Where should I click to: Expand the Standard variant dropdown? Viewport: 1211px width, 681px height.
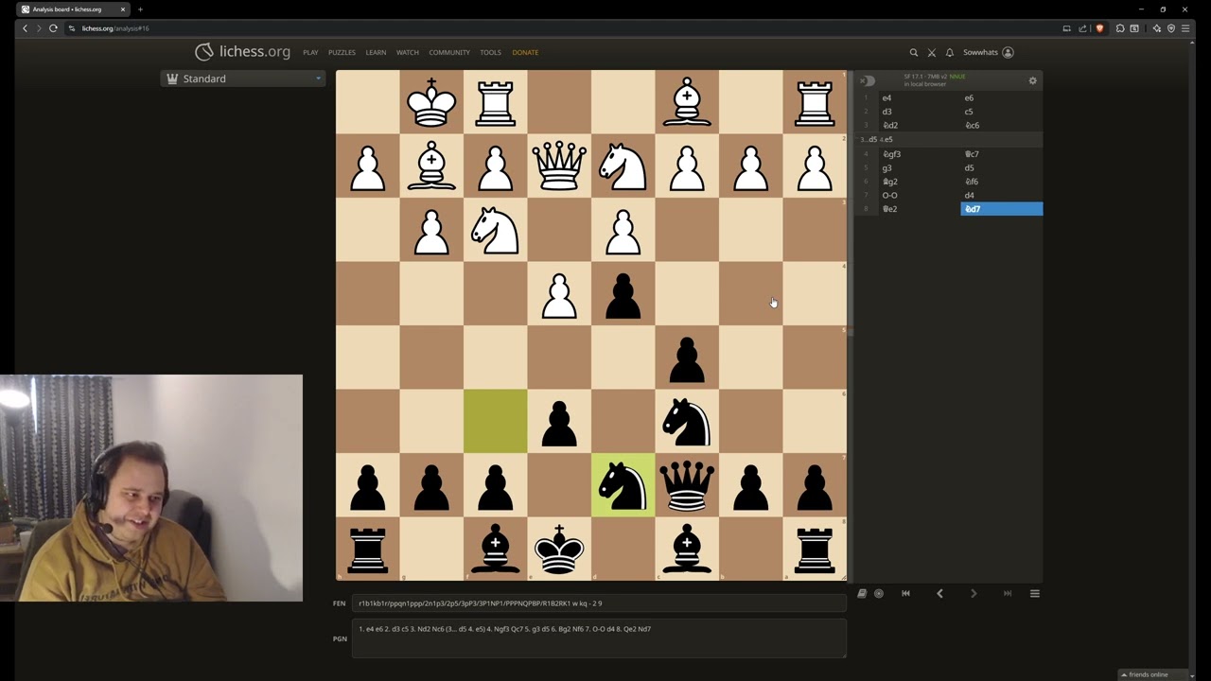(x=243, y=79)
